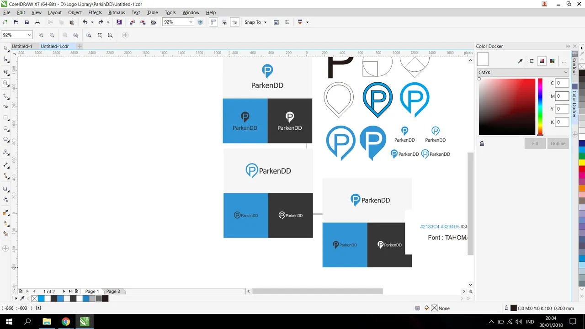Toggle Show Rulers button
Viewport: 585px width, 329px height.
click(213, 22)
